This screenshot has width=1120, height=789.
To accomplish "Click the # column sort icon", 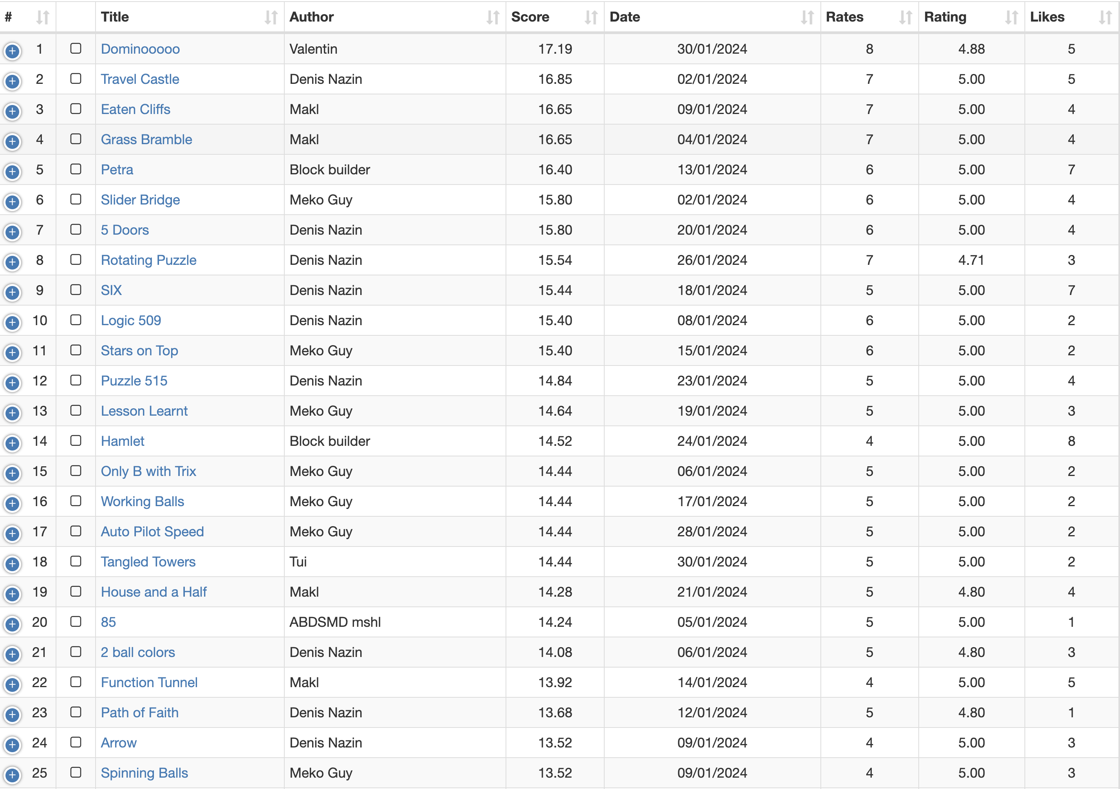I will click(x=43, y=18).
